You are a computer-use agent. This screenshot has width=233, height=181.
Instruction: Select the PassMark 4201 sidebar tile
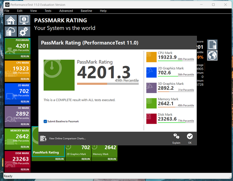pos(18,46)
